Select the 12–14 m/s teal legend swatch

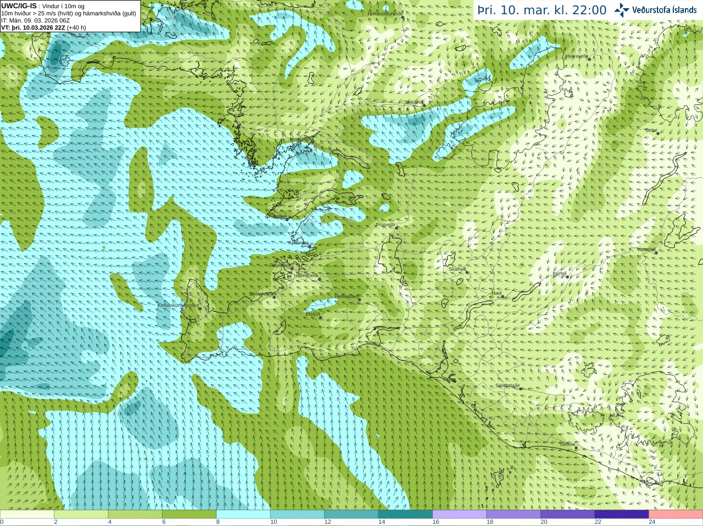tap(351, 514)
